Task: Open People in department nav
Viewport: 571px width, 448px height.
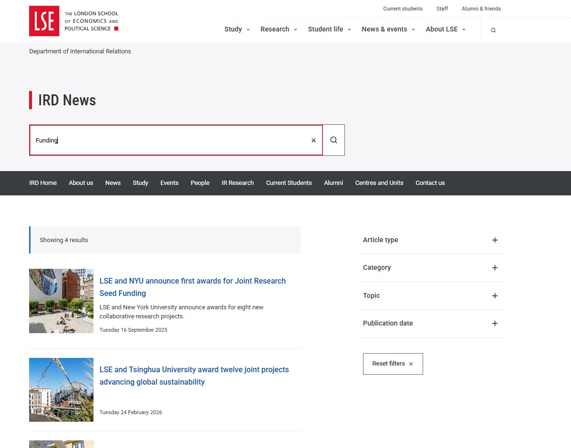Action: 200,183
